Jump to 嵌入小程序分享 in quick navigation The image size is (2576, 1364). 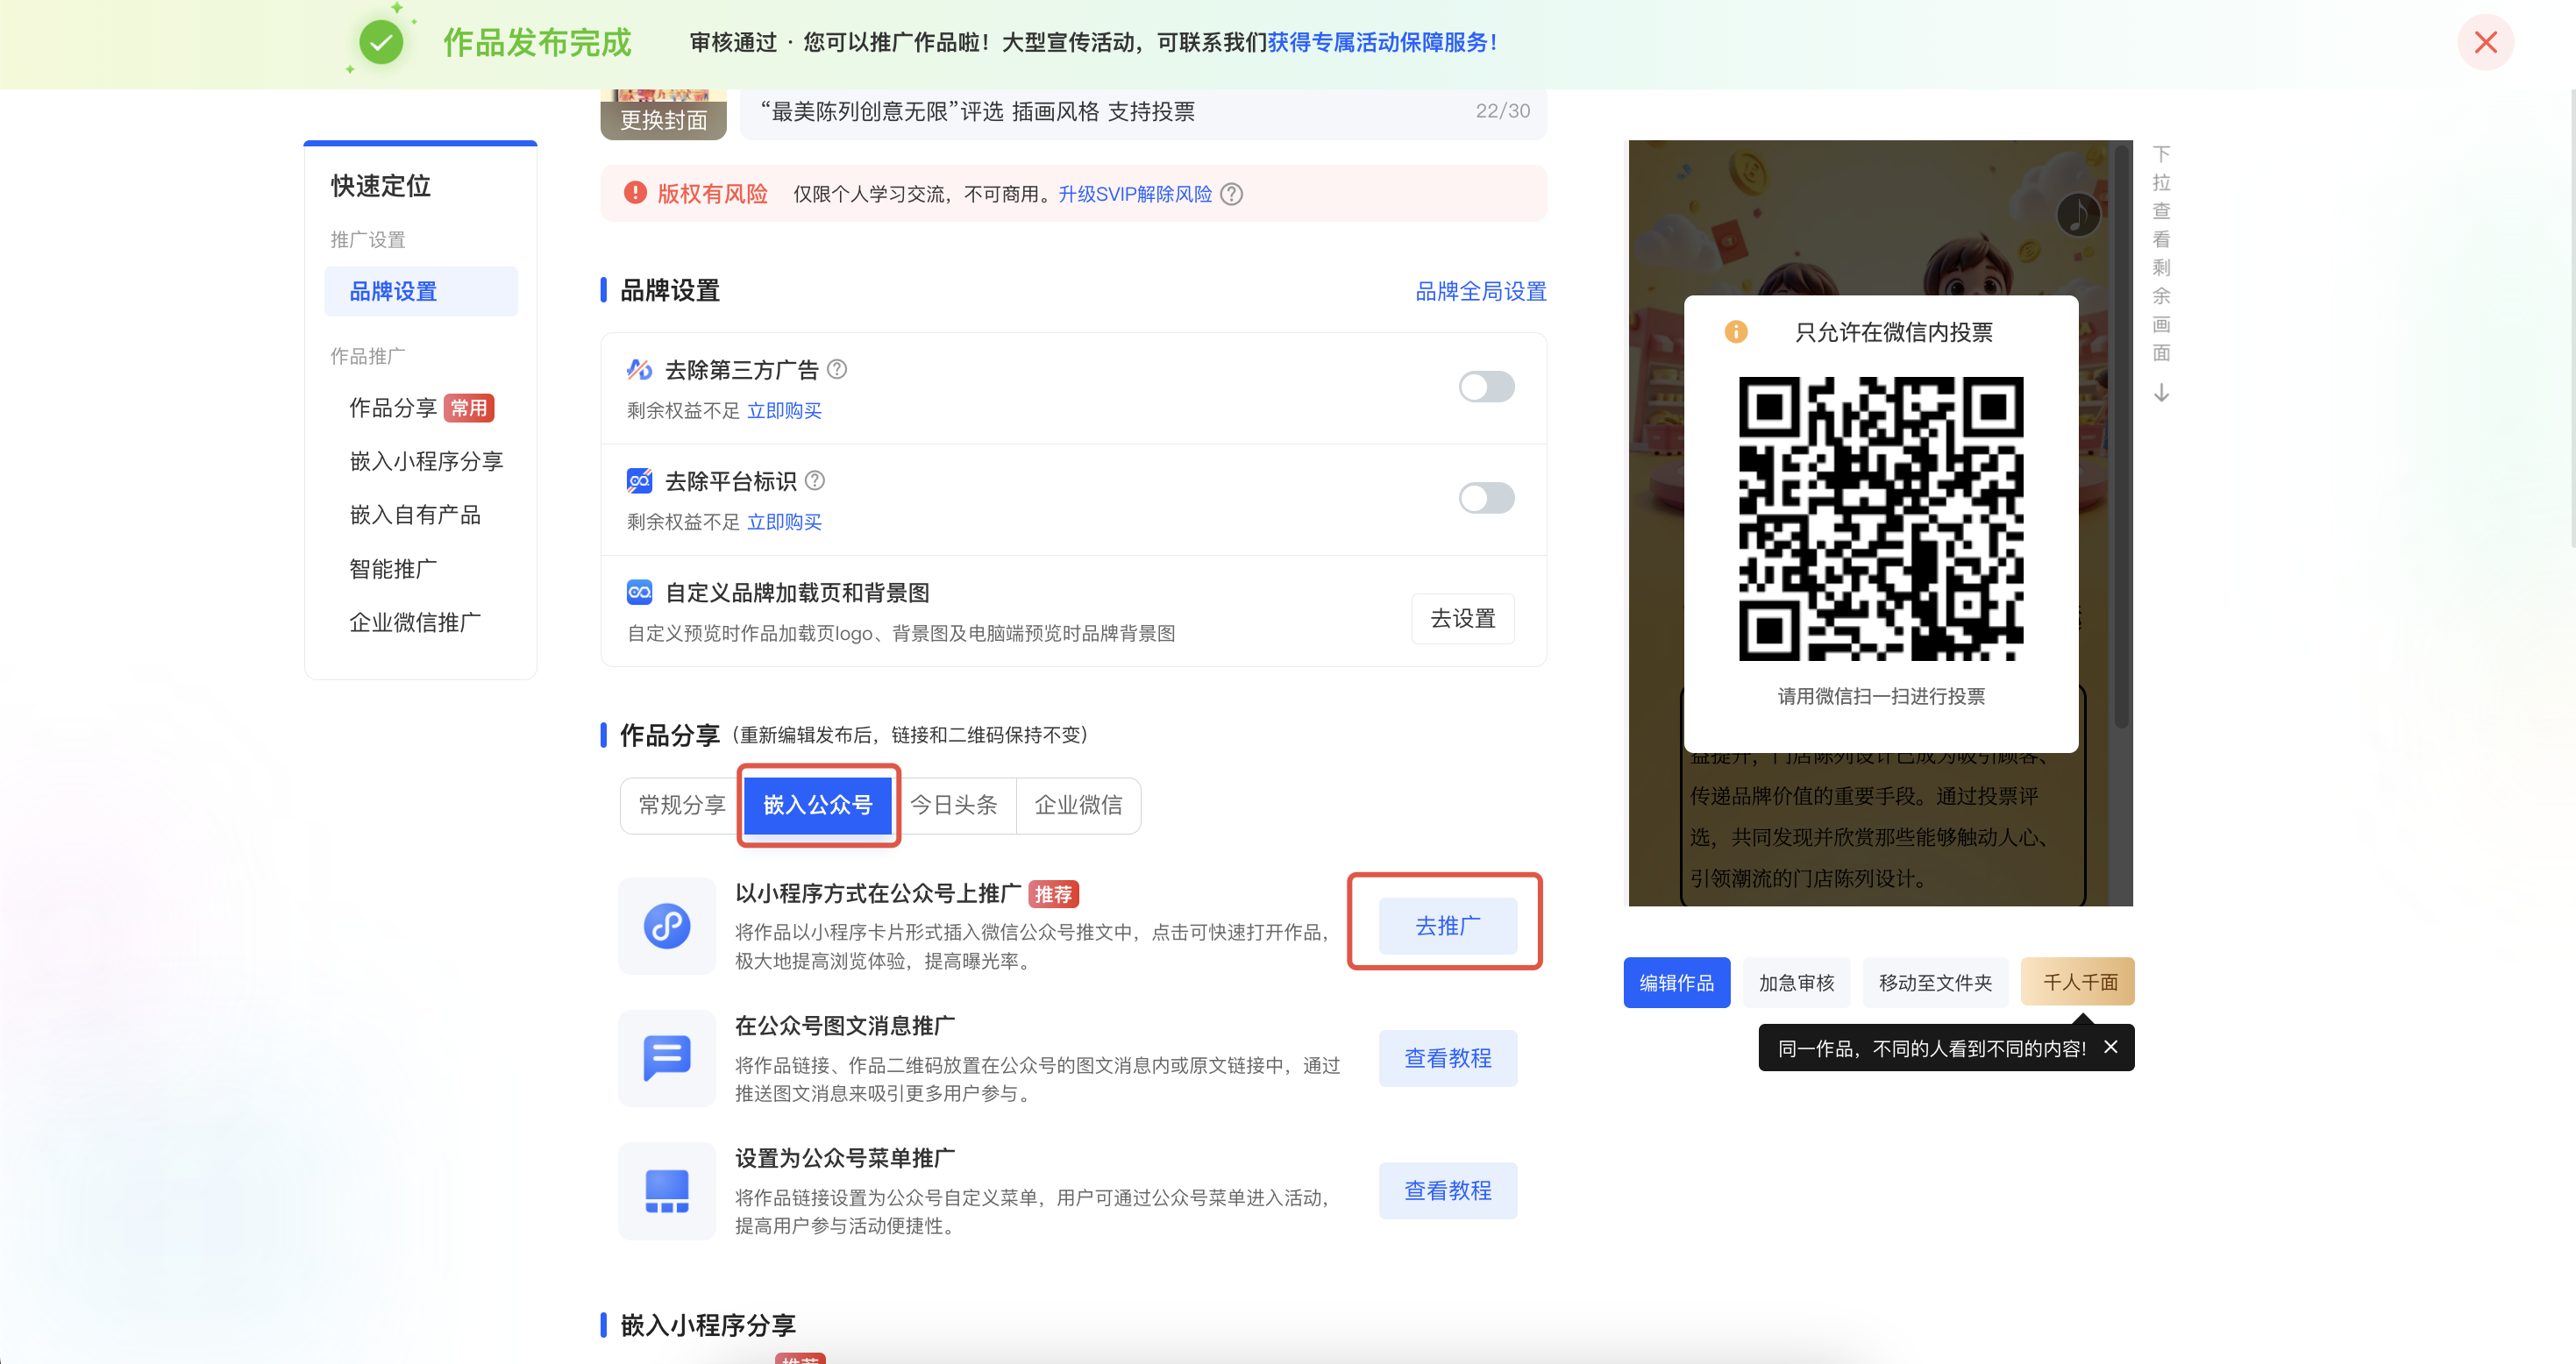tap(426, 461)
